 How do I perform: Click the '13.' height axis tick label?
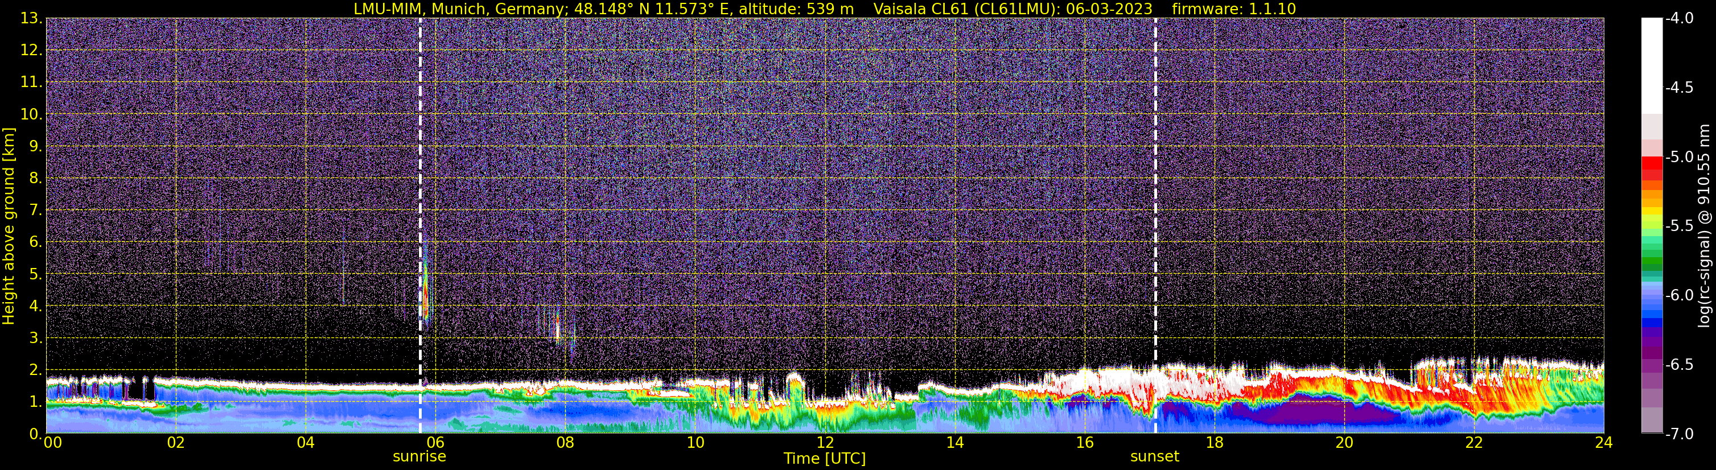(31, 19)
